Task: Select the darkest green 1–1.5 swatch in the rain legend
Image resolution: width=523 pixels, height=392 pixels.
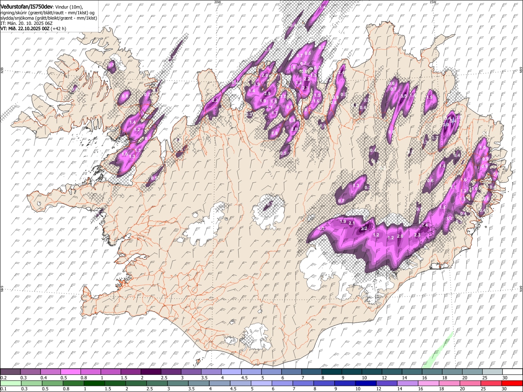Action: pyautogui.click(x=94, y=383)
